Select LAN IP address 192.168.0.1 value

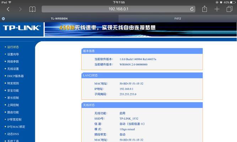(x=126, y=89)
